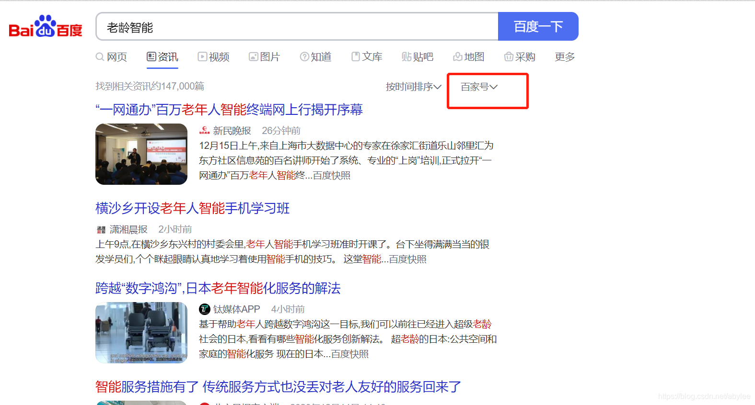This screenshot has width=755, height=405.
Task: Click the 26分钟前 timestamp
Action: (281, 131)
